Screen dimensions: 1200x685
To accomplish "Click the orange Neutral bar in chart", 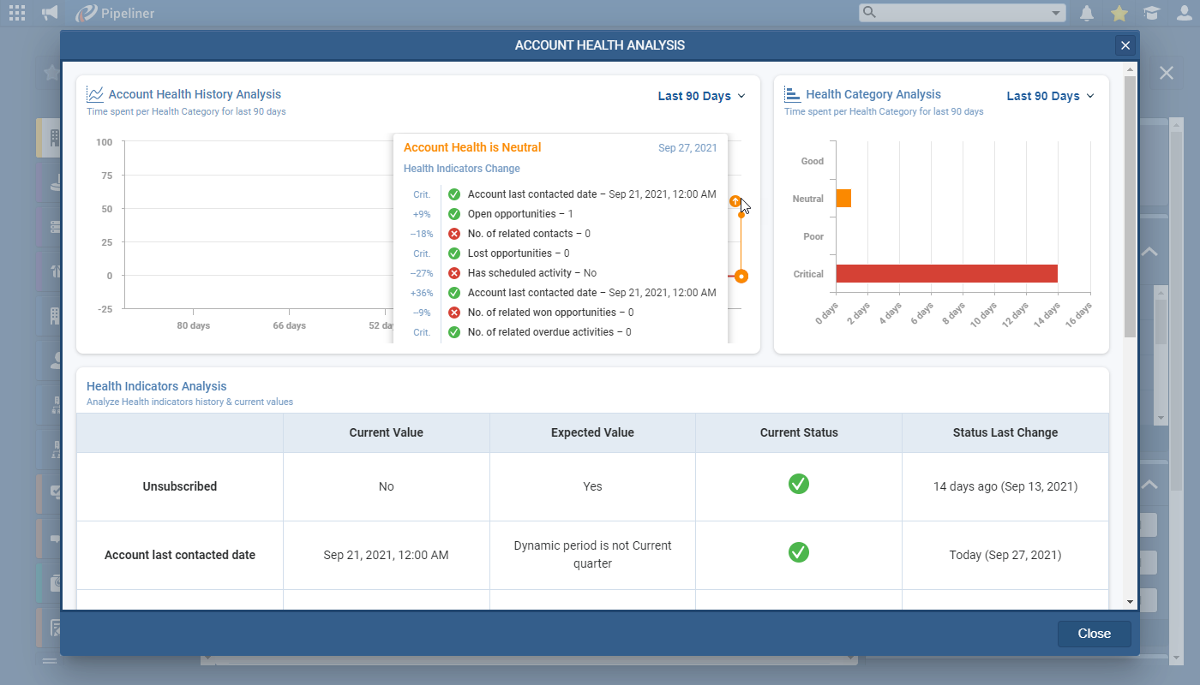I will pyautogui.click(x=843, y=199).
